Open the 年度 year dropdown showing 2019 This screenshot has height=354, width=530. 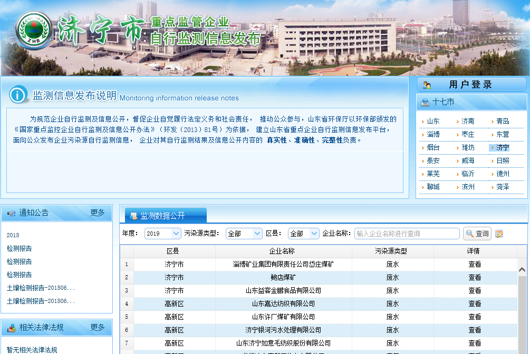pos(162,234)
